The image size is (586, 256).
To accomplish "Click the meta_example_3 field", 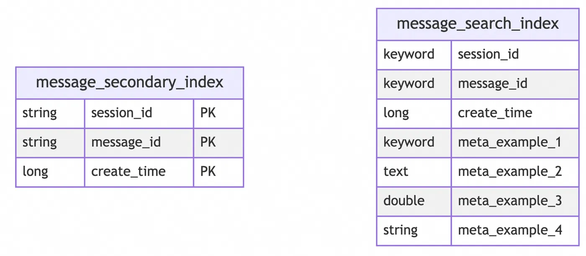I will tap(515, 201).
